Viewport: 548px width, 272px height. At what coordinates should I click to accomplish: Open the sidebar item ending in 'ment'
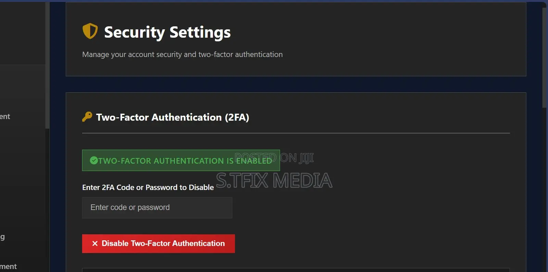coord(8,267)
